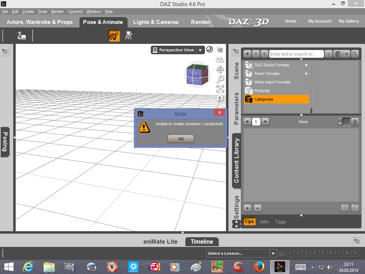365x274 pixels.
Task: Click the minus remove button
Action: point(258,208)
